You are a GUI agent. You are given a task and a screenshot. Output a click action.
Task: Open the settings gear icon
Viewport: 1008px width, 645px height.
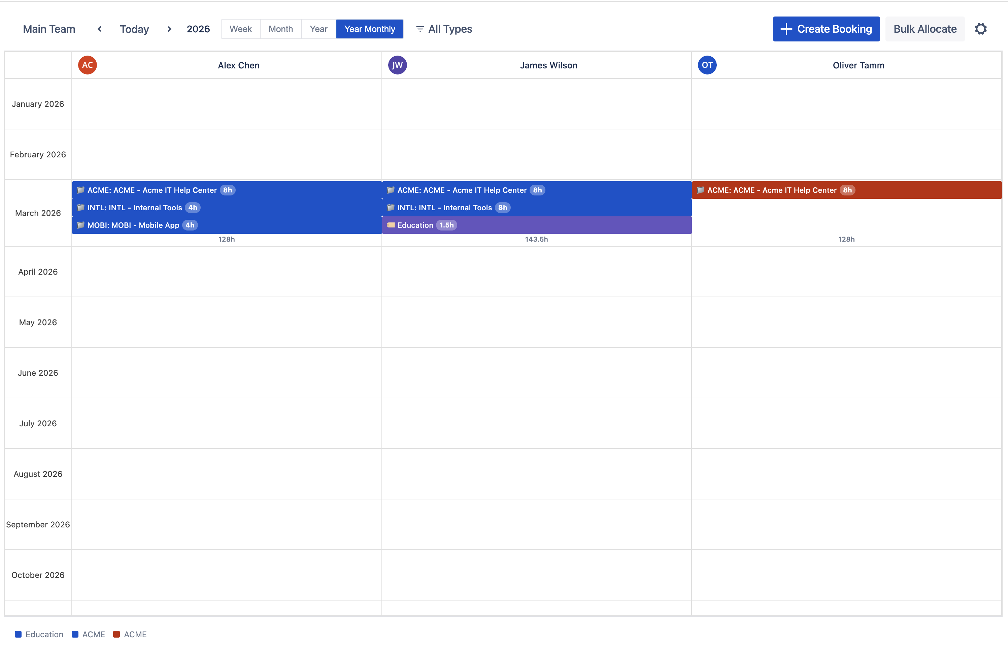980,29
